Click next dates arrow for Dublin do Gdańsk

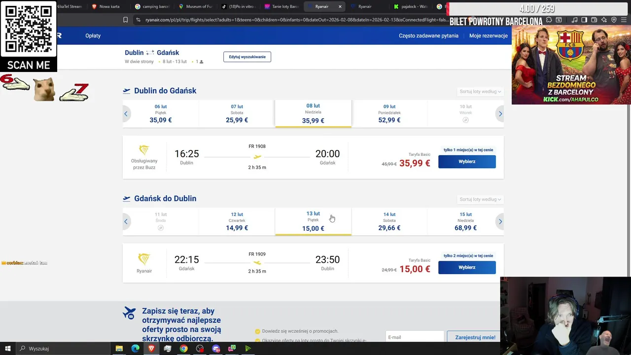click(500, 114)
